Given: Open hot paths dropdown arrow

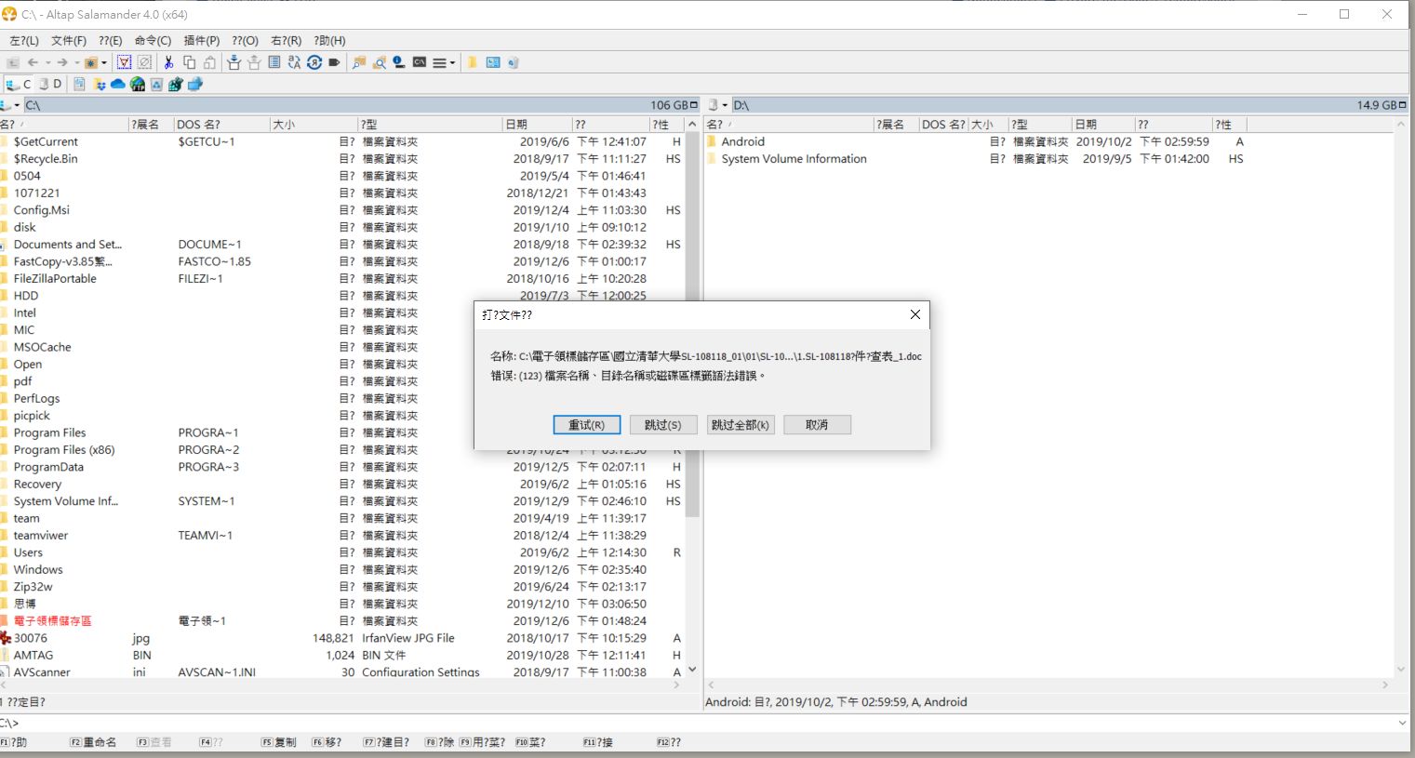Looking at the screenshot, I should pos(104,62).
